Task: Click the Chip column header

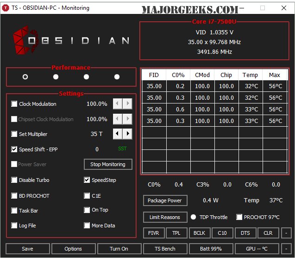Action: tap(226, 75)
